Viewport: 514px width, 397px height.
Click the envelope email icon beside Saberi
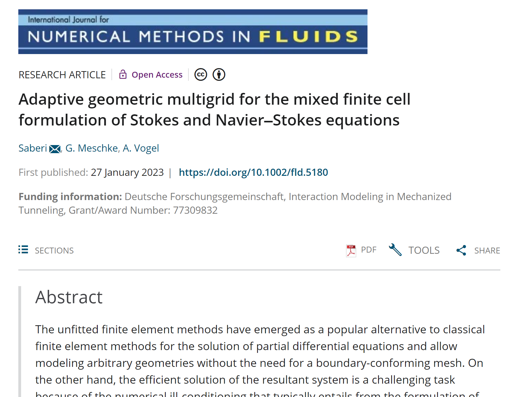pyautogui.click(x=55, y=149)
